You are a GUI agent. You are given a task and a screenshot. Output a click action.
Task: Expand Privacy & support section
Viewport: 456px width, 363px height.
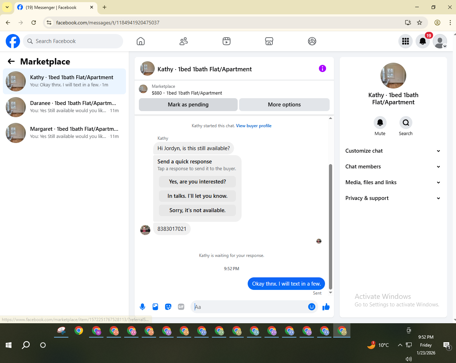(393, 198)
